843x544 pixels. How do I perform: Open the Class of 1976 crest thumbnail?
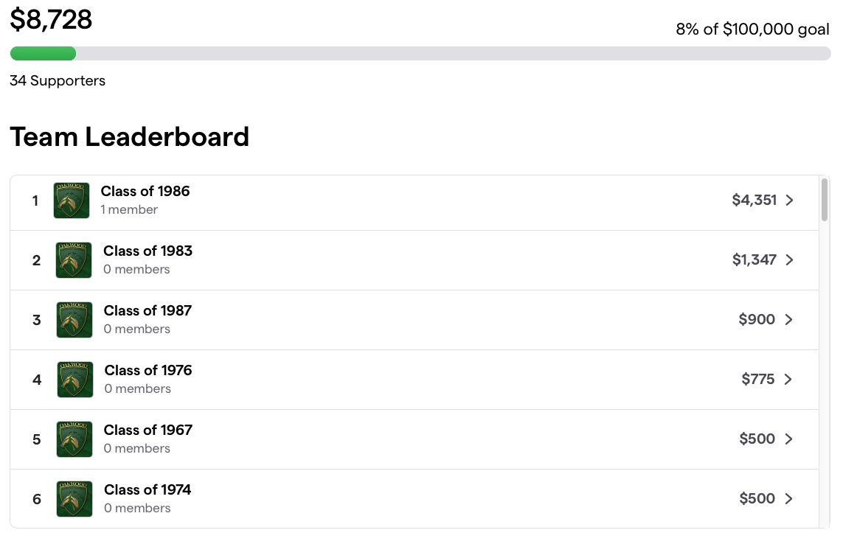[x=75, y=380]
